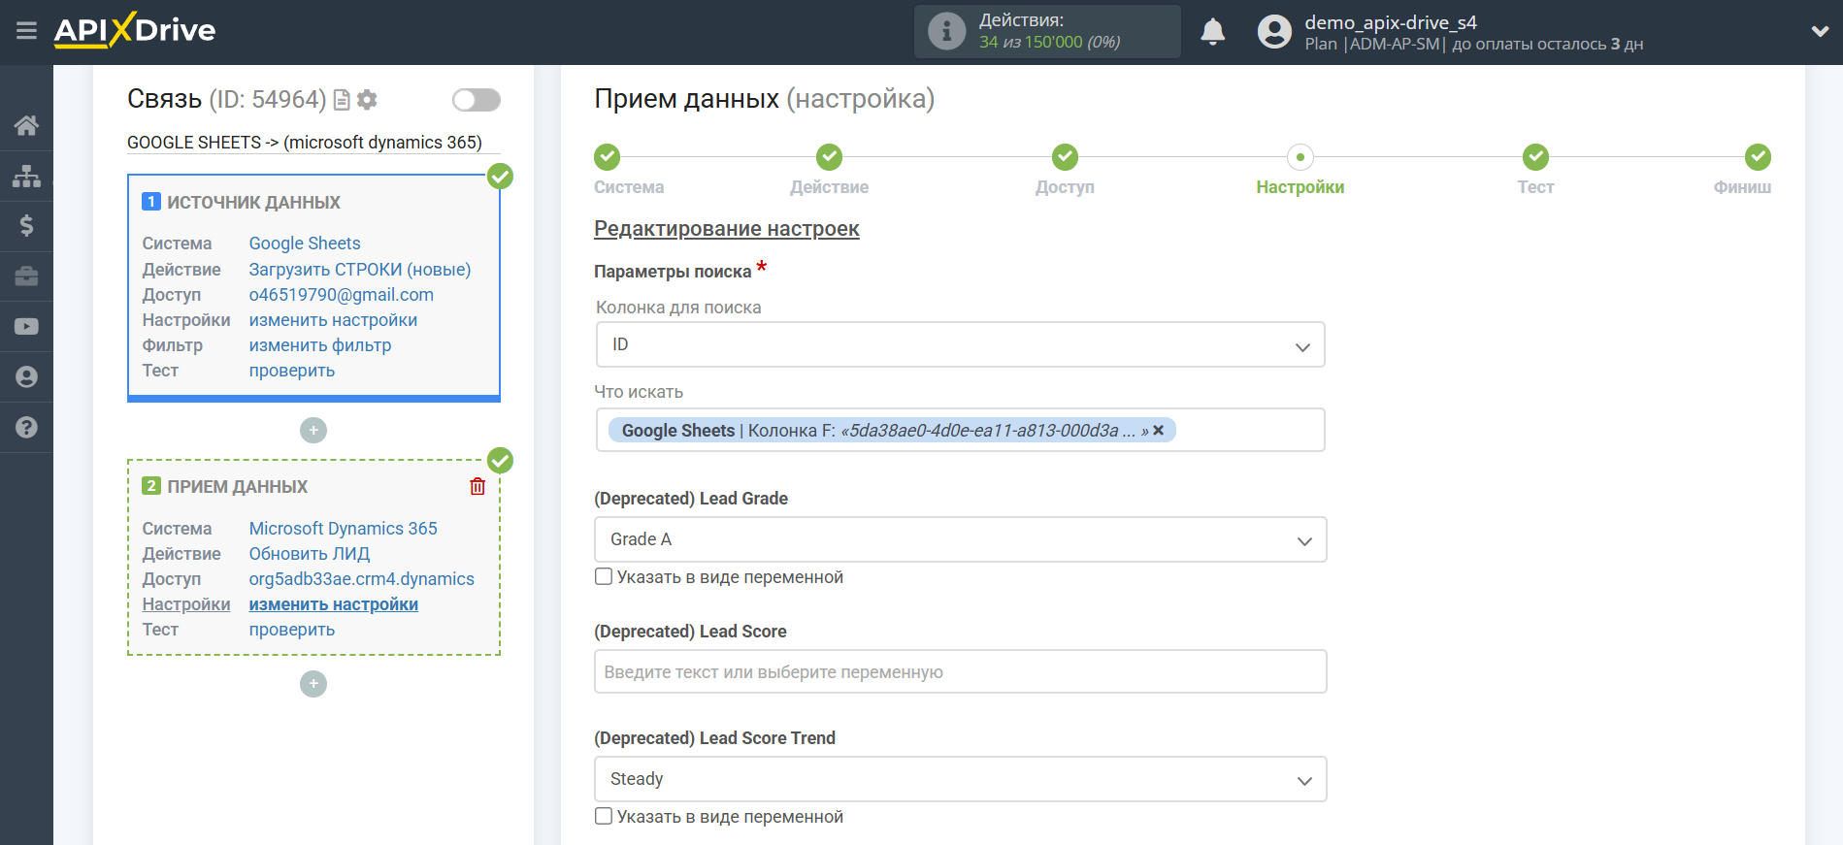Click the Действия usage counter
This screenshot has width=1843, height=845.
1047,31
